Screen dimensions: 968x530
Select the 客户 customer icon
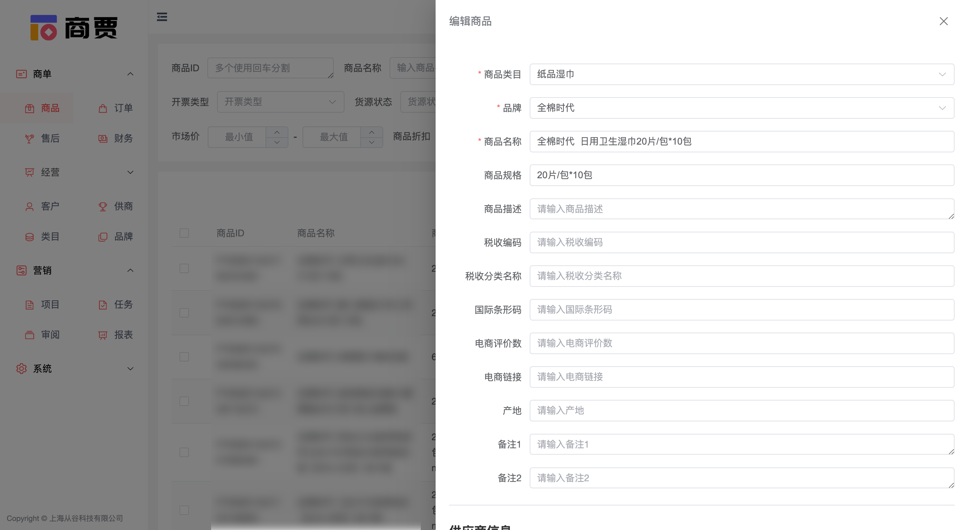pyautogui.click(x=30, y=206)
